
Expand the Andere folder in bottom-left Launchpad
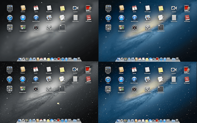click(10, 89)
